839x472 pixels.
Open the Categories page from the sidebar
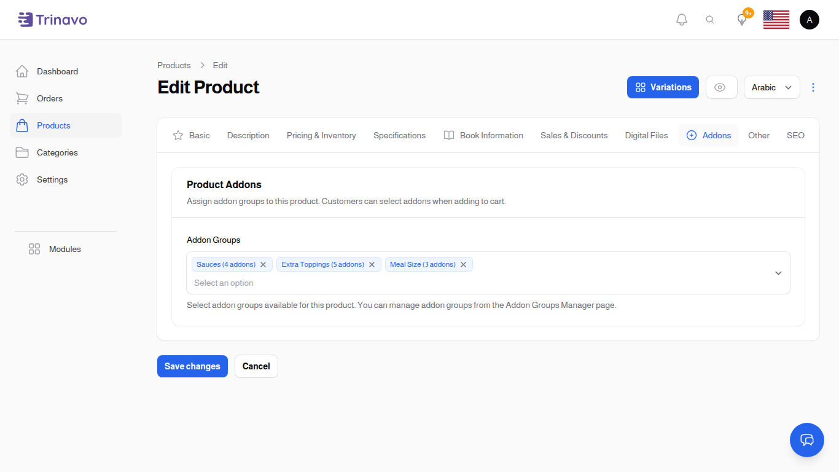click(x=57, y=152)
